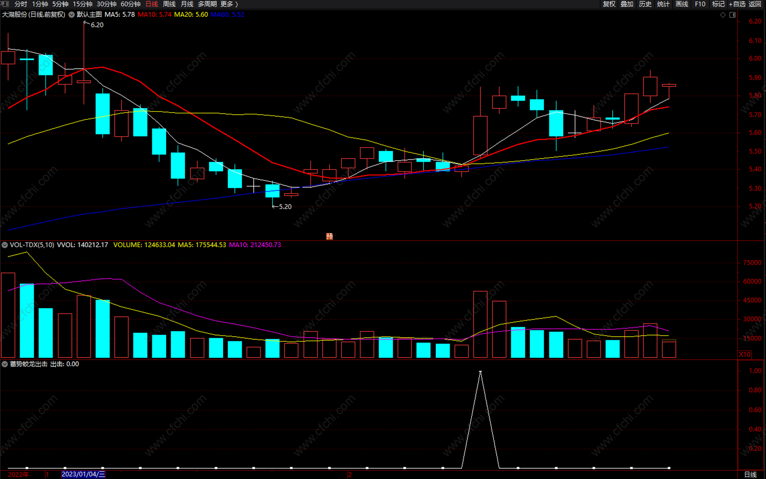Click the 预 forecast marker icon
The width and height of the screenshot is (766, 479).
tap(329, 237)
